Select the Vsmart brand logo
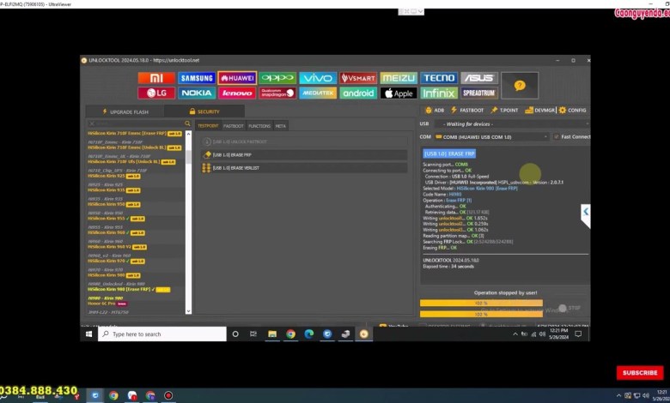 click(358, 78)
